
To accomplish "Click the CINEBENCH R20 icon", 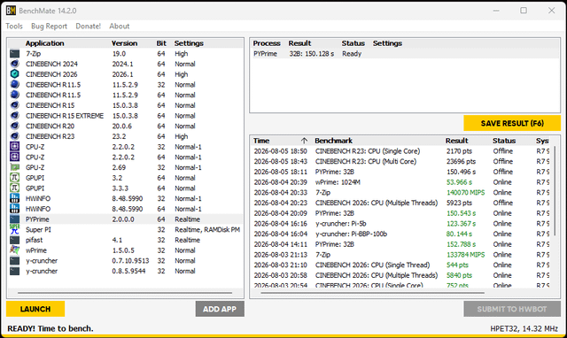I will (14, 126).
